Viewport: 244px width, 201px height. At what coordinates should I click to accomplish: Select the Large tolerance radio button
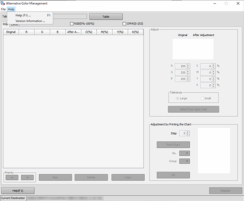(177, 98)
